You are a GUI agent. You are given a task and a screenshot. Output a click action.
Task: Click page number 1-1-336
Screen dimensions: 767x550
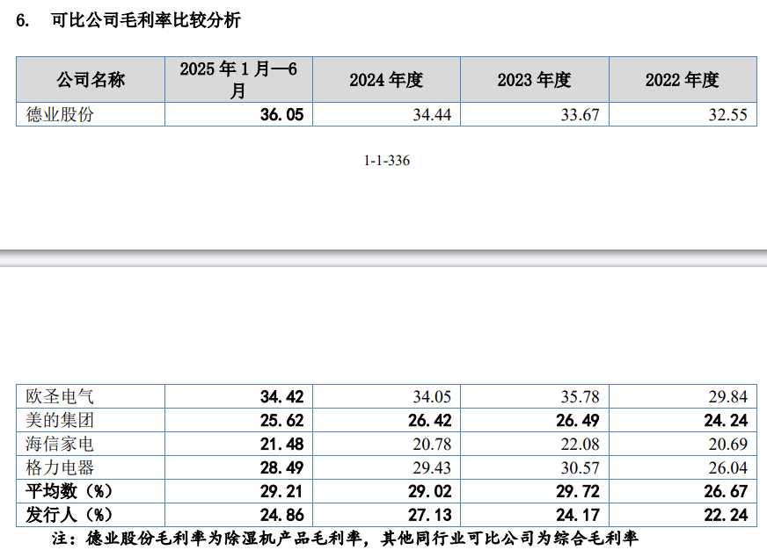[386, 160]
